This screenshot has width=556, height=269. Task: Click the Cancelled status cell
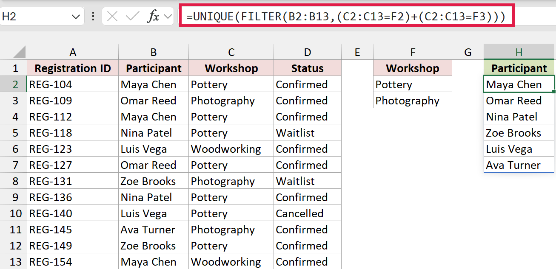308,213
